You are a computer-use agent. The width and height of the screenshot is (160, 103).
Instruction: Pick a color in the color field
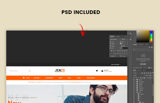click(x=143, y=36)
